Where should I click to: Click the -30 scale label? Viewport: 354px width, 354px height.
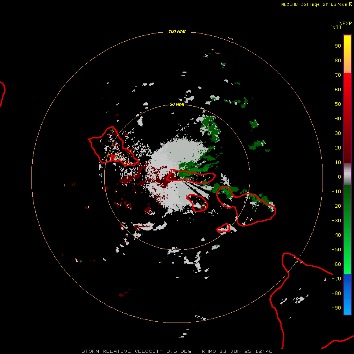click(336, 221)
